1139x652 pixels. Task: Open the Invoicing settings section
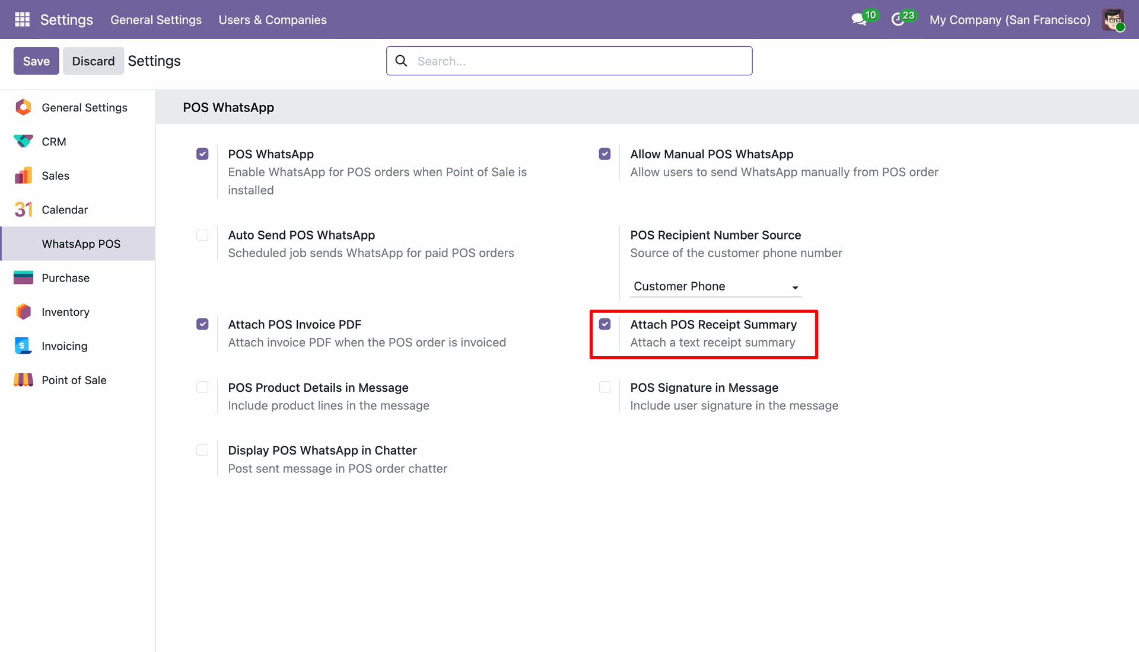point(78,346)
